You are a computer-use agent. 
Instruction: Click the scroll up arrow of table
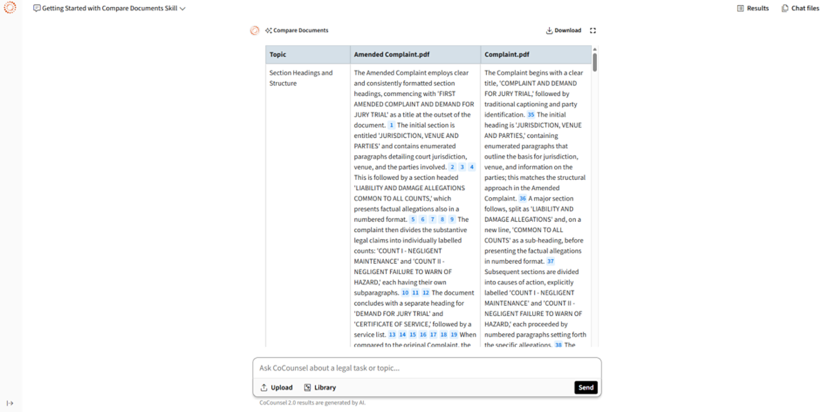[x=595, y=49]
